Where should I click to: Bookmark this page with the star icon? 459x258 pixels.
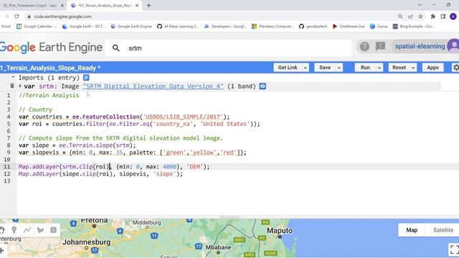(421, 16)
